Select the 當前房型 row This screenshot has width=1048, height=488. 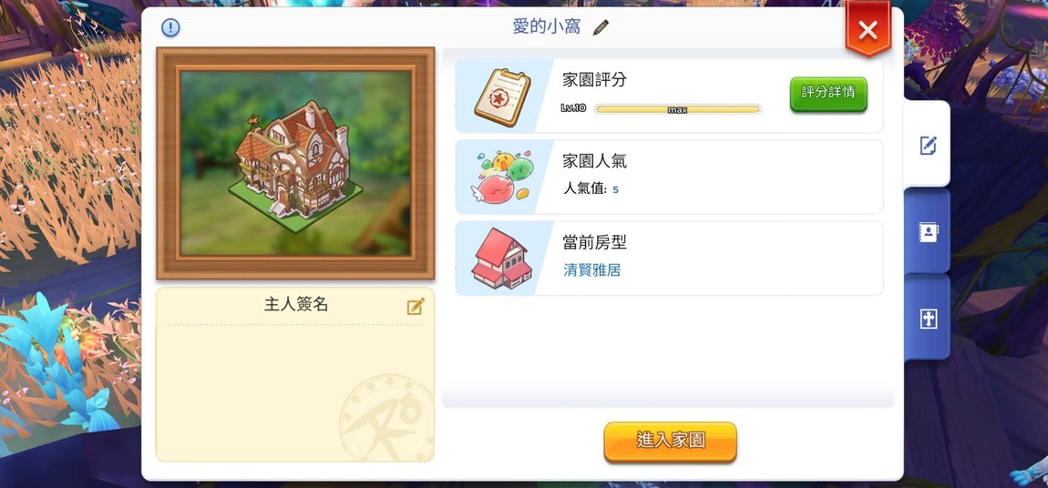coord(669,259)
